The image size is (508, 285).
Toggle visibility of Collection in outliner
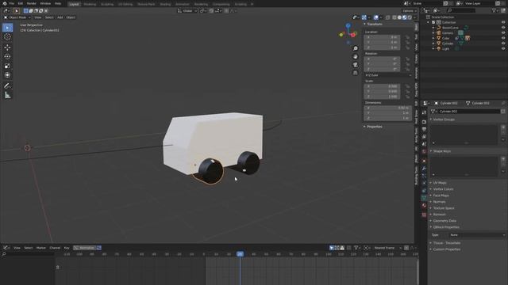click(x=503, y=23)
